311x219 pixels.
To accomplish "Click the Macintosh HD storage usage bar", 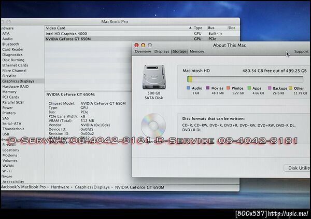I will (x=245, y=79).
